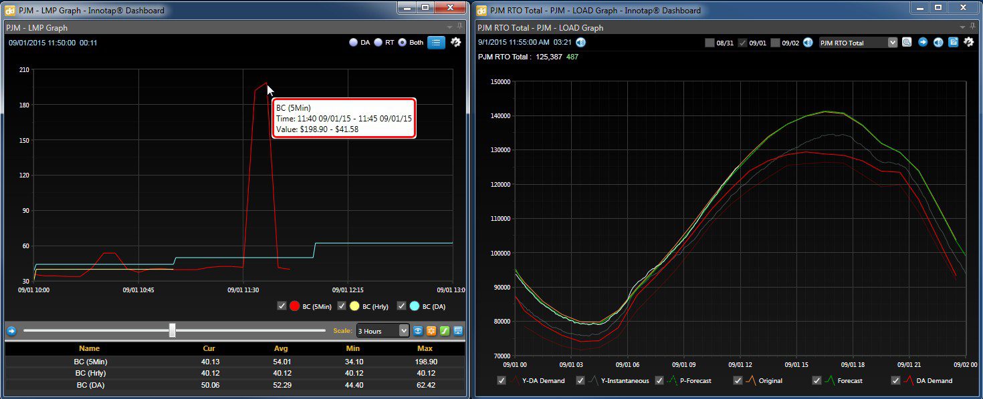The width and height of the screenshot is (983, 399).
Task: Pick the yellow BC (Hrly) color swatch
Action: [x=354, y=306]
